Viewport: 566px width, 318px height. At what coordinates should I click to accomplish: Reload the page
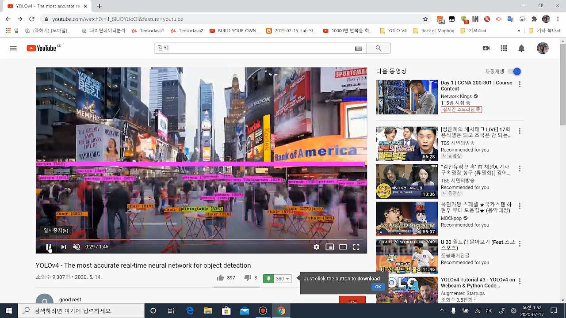tap(32, 19)
